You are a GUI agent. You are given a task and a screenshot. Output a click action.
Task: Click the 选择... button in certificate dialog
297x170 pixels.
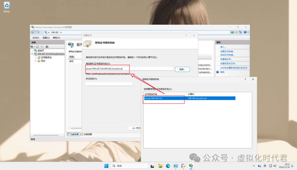tap(182, 69)
